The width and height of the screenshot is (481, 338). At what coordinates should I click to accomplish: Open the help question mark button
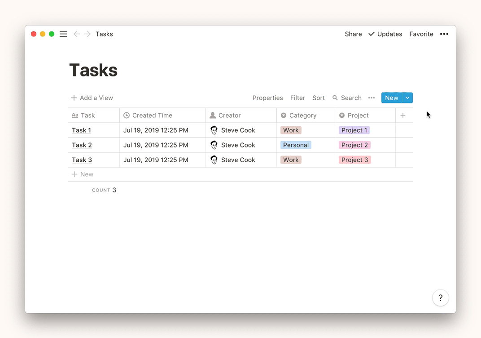(x=440, y=298)
